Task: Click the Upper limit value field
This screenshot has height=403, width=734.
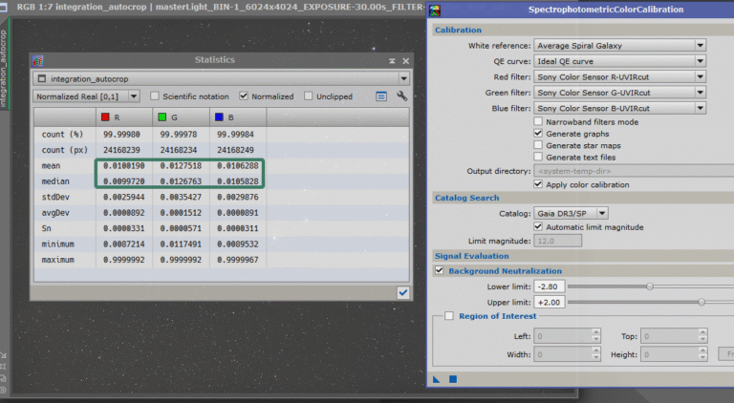Action: click(554, 302)
